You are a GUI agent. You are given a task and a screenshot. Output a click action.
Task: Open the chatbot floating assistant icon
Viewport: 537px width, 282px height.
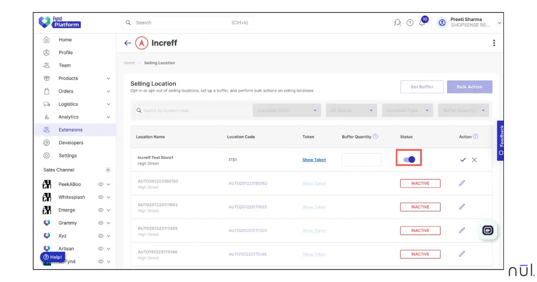click(x=488, y=230)
